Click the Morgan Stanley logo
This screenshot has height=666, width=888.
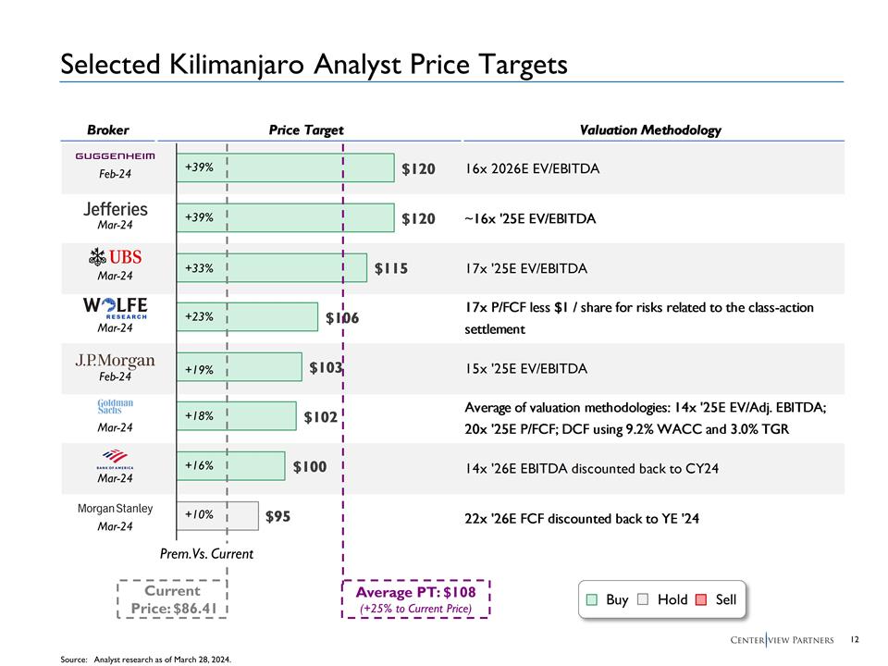pyautogui.click(x=115, y=509)
